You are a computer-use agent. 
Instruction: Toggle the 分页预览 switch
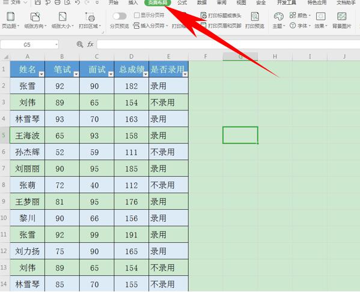[120, 16]
